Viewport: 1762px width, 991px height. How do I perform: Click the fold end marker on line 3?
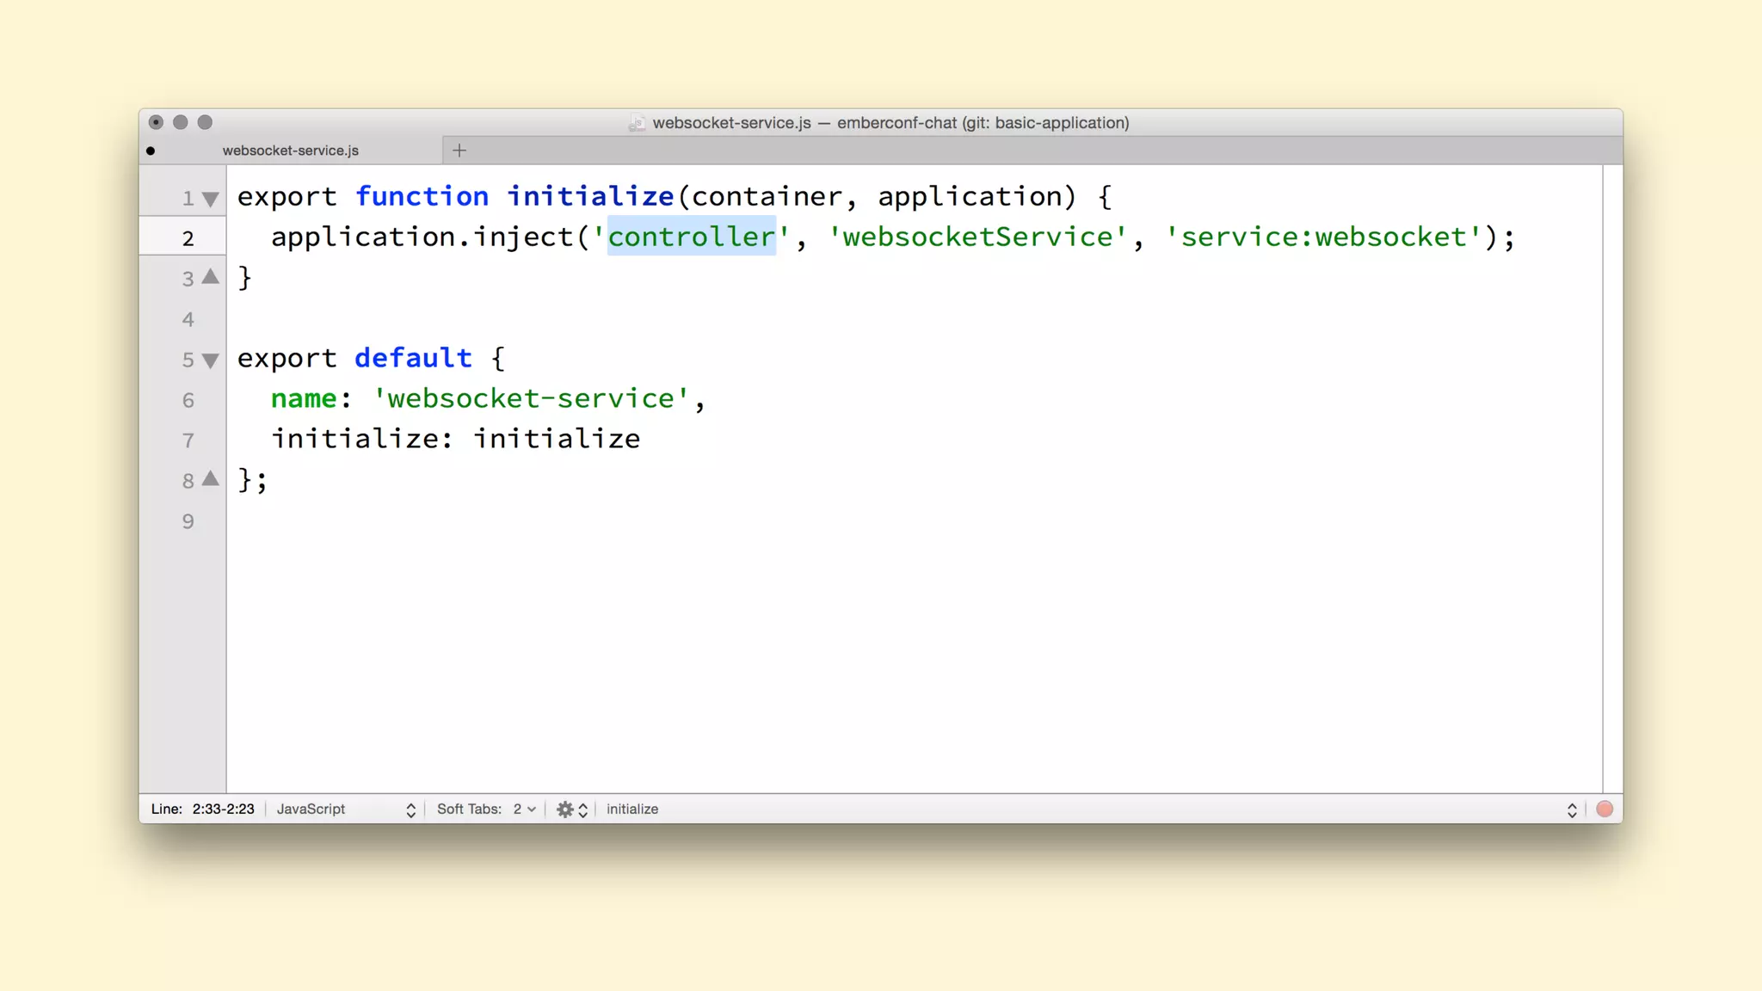[210, 277]
